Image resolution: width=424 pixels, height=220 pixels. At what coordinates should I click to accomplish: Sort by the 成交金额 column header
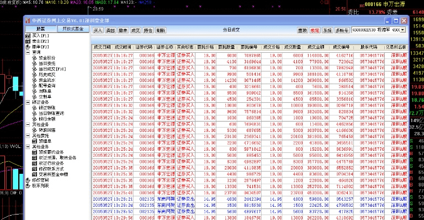316,47
